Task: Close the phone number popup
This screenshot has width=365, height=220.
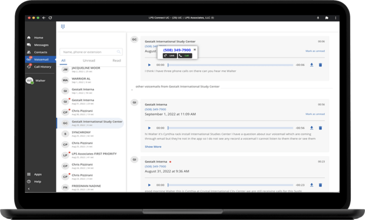Action: (195, 50)
